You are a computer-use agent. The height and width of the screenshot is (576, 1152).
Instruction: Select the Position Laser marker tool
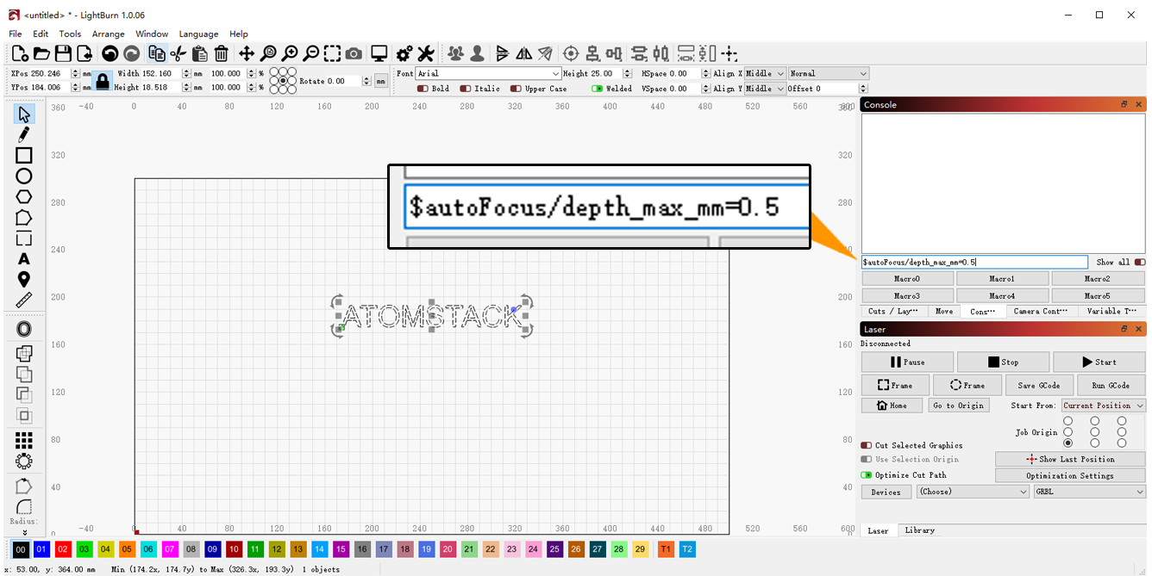pos(23,279)
